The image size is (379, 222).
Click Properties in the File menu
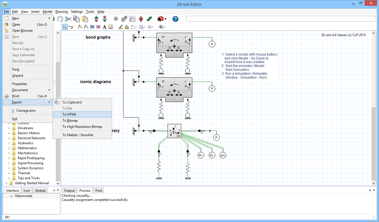28,84
